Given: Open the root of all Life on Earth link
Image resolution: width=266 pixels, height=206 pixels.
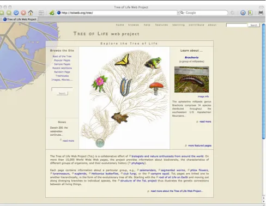Looking at the screenshot, I should [173, 177].
